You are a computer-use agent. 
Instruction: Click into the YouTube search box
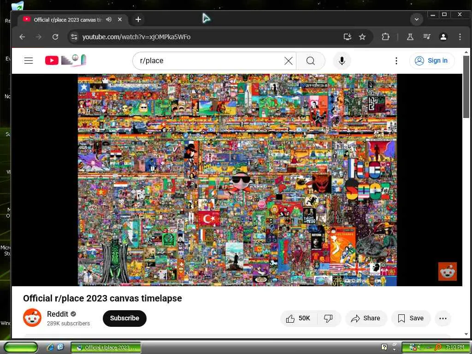(x=211, y=61)
